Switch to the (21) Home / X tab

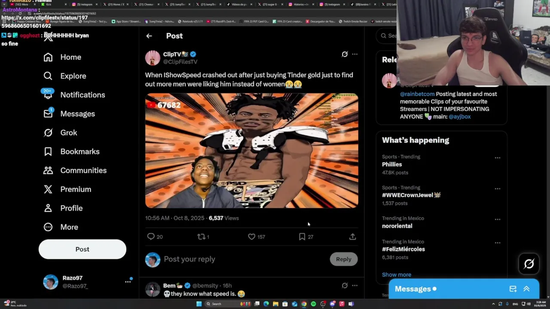point(116,4)
